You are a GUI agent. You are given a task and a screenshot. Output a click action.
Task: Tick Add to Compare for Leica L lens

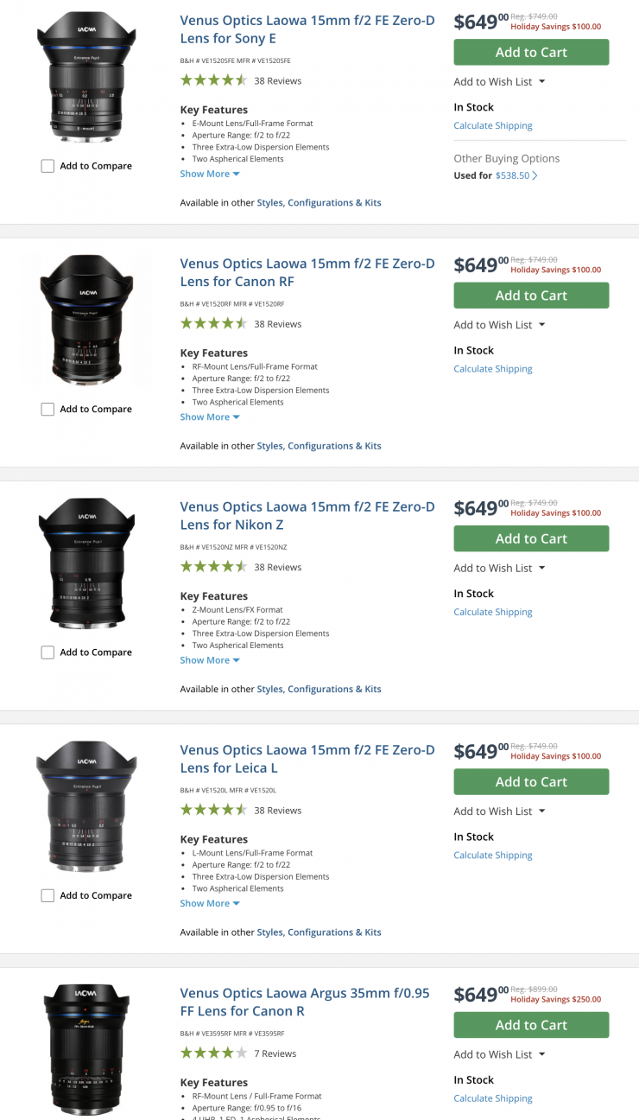coord(48,896)
